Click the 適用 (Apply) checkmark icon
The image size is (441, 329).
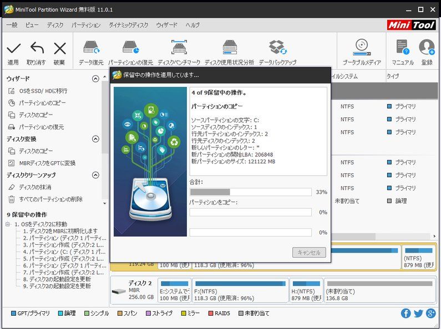click(x=13, y=48)
